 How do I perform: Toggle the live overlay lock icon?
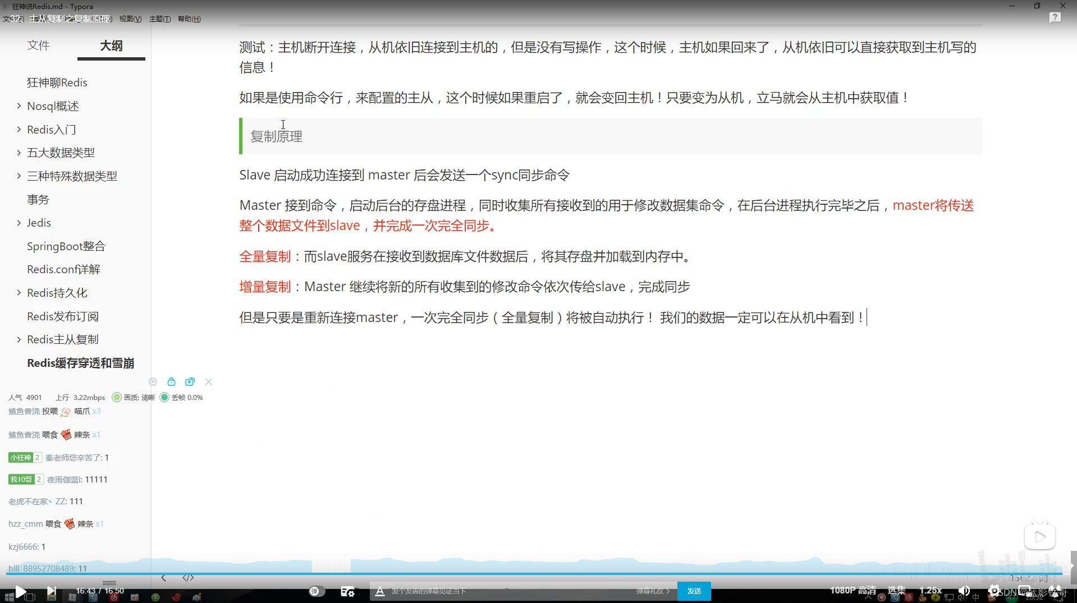click(171, 382)
